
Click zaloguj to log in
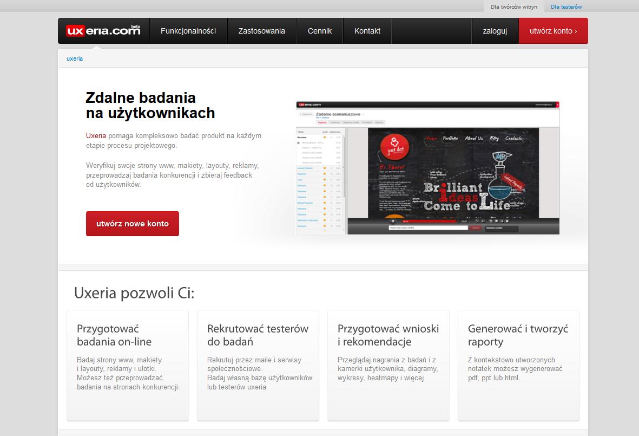pos(495,31)
